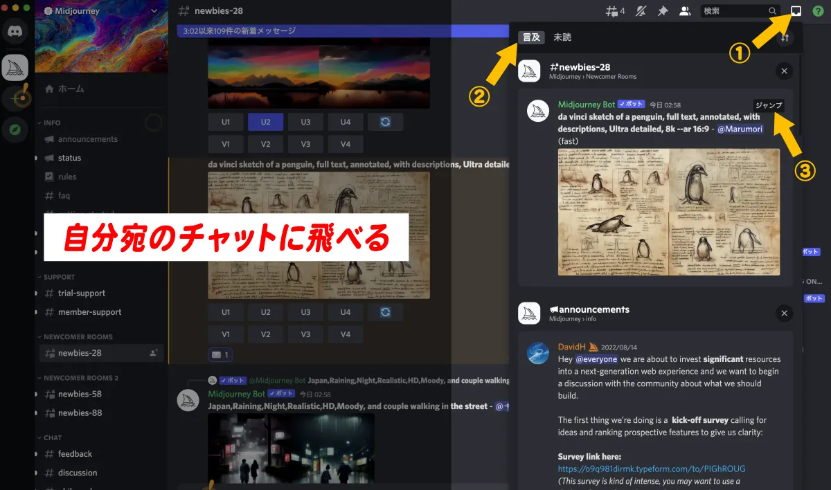
Task: Collapse the NEWCOMER ROOMS 2 category
Action: click(80, 378)
